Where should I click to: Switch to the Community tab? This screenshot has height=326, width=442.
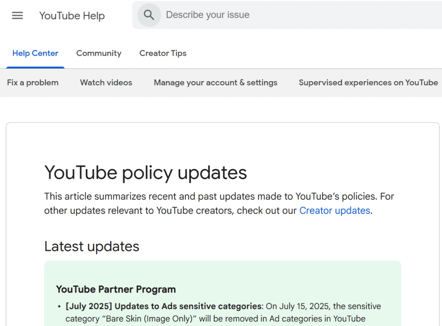pos(99,53)
